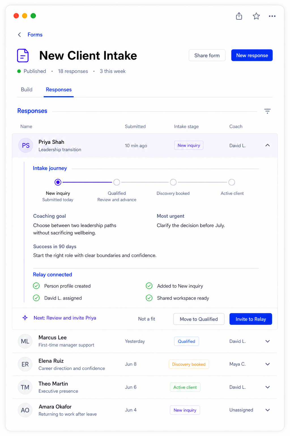This screenshot has width=290, height=436.
Task: Click the green Published status dot
Action: pyautogui.click(x=19, y=71)
